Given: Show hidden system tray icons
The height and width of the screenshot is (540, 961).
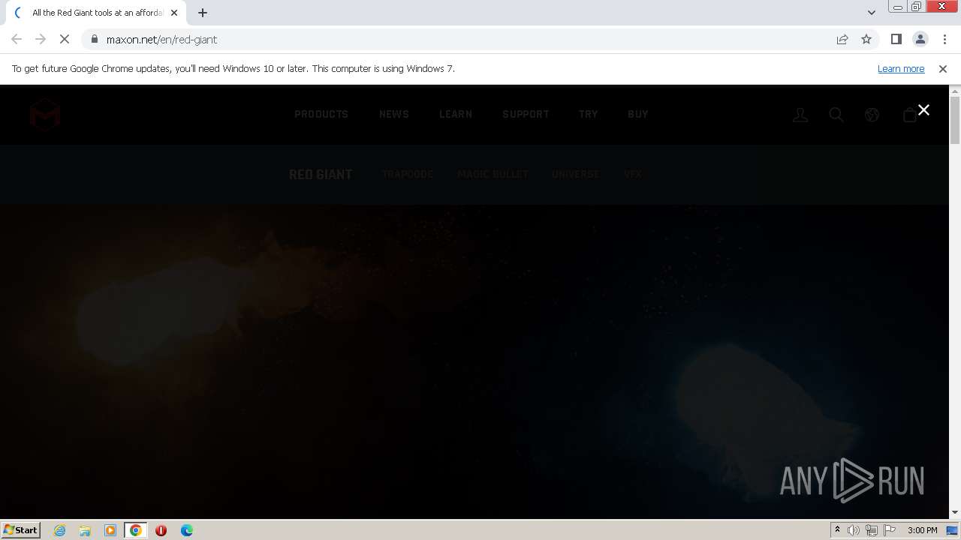Looking at the screenshot, I should (x=837, y=529).
